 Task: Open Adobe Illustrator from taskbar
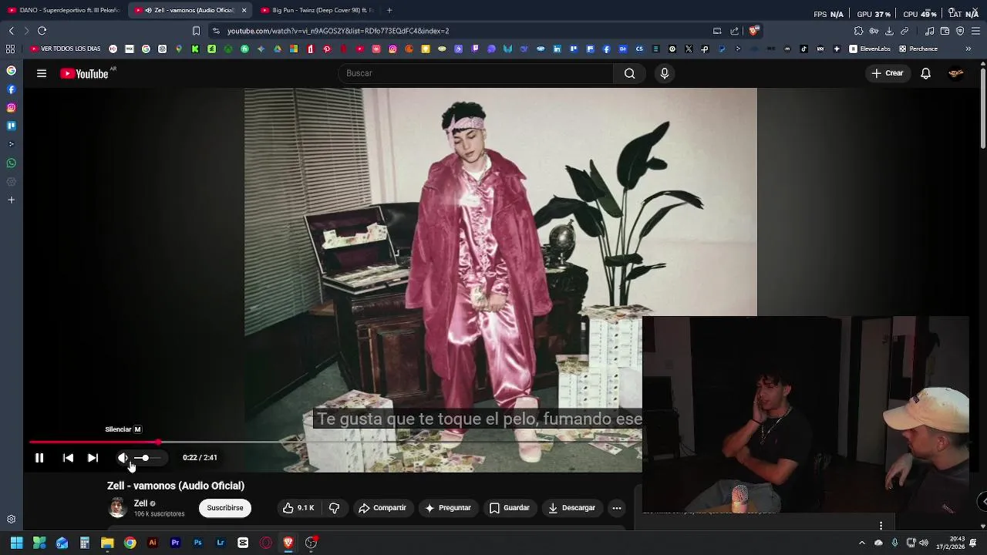click(153, 543)
